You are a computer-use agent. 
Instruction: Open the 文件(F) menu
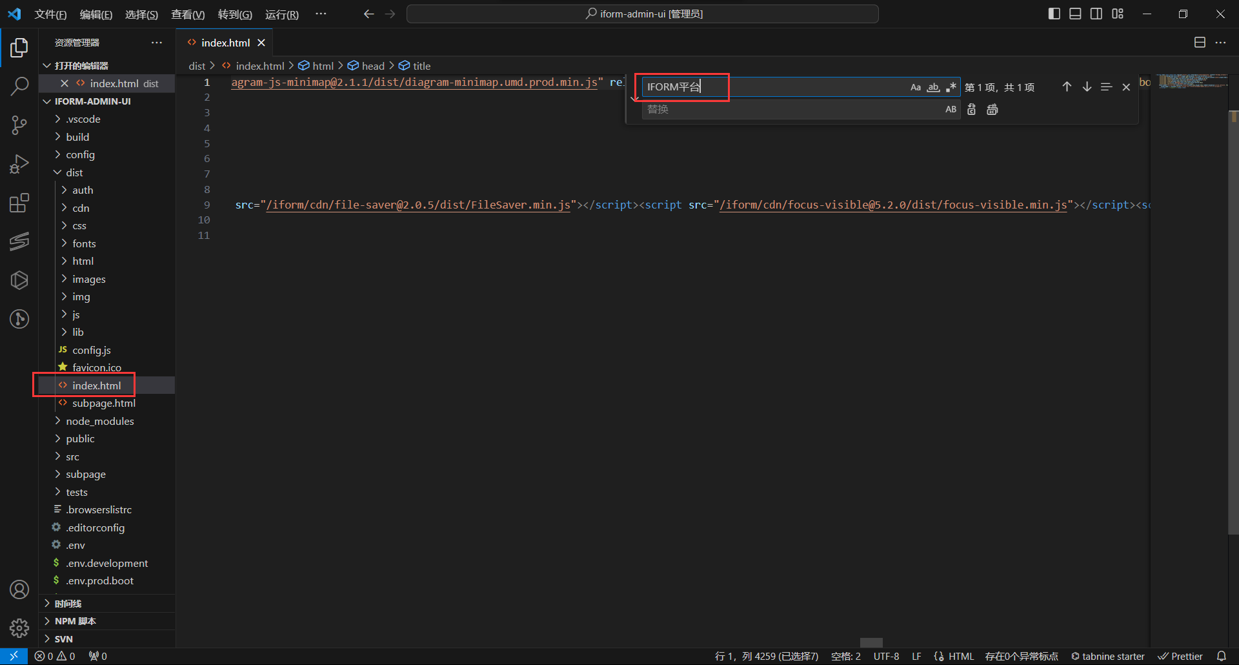(50, 14)
